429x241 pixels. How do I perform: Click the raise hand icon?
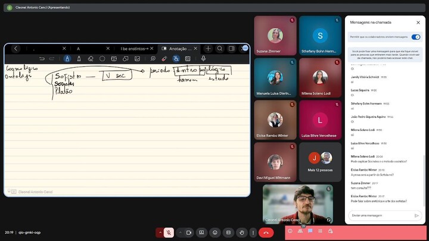click(241, 233)
